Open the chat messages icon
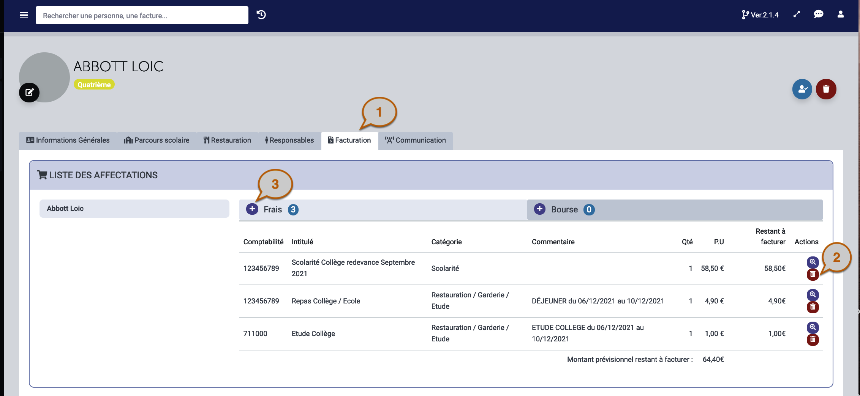The height and width of the screenshot is (396, 860). [x=819, y=14]
